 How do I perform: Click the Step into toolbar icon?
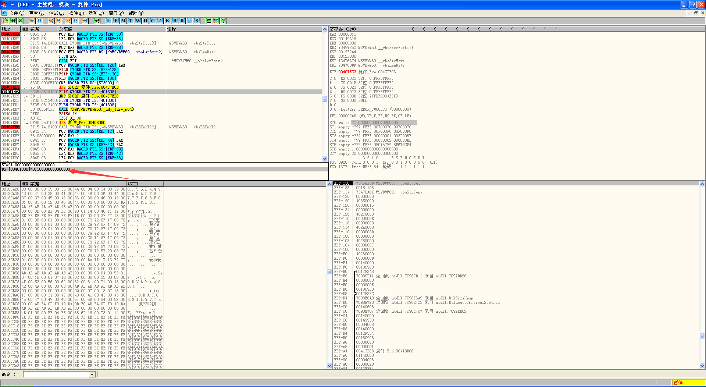tap(51, 21)
